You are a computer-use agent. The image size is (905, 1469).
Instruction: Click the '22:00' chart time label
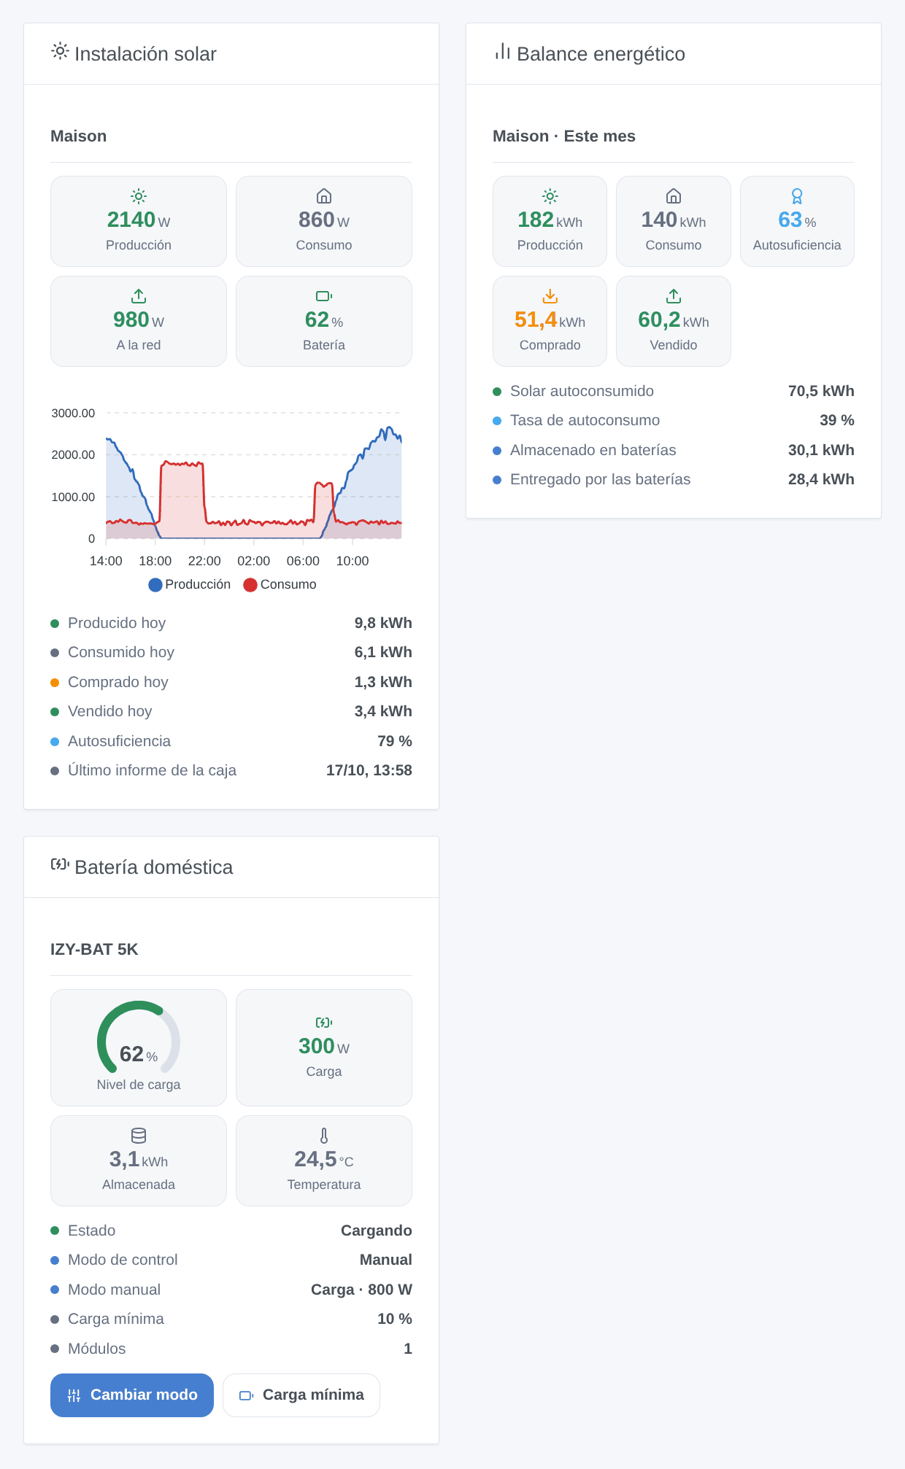(x=204, y=561)
